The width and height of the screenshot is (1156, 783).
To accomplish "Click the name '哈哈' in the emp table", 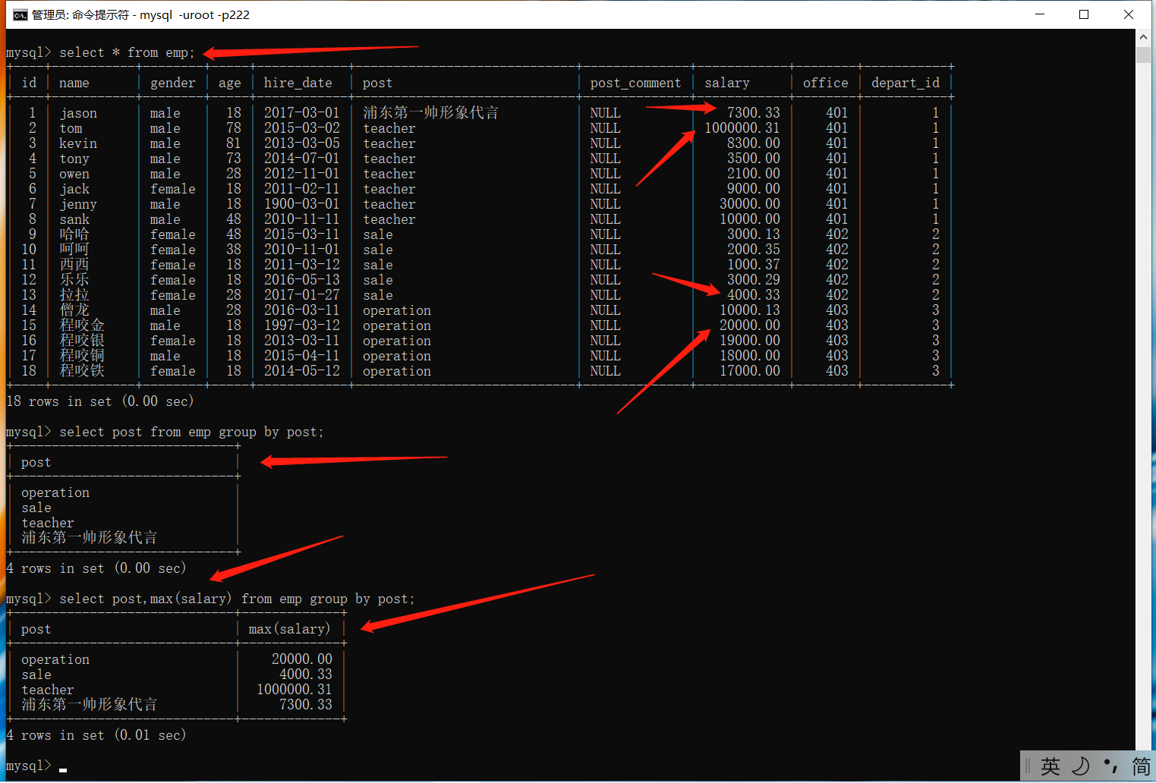I will [74, 234].
